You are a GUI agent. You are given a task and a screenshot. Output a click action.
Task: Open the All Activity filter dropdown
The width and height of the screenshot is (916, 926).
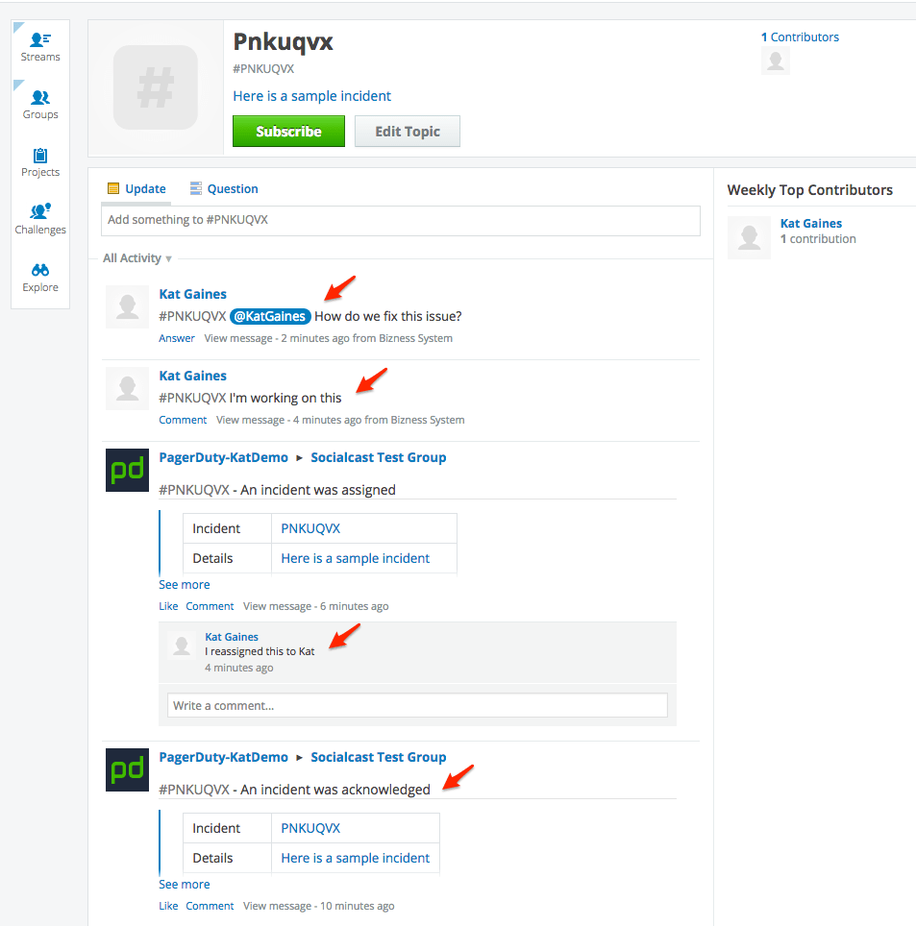click(134, 257)
